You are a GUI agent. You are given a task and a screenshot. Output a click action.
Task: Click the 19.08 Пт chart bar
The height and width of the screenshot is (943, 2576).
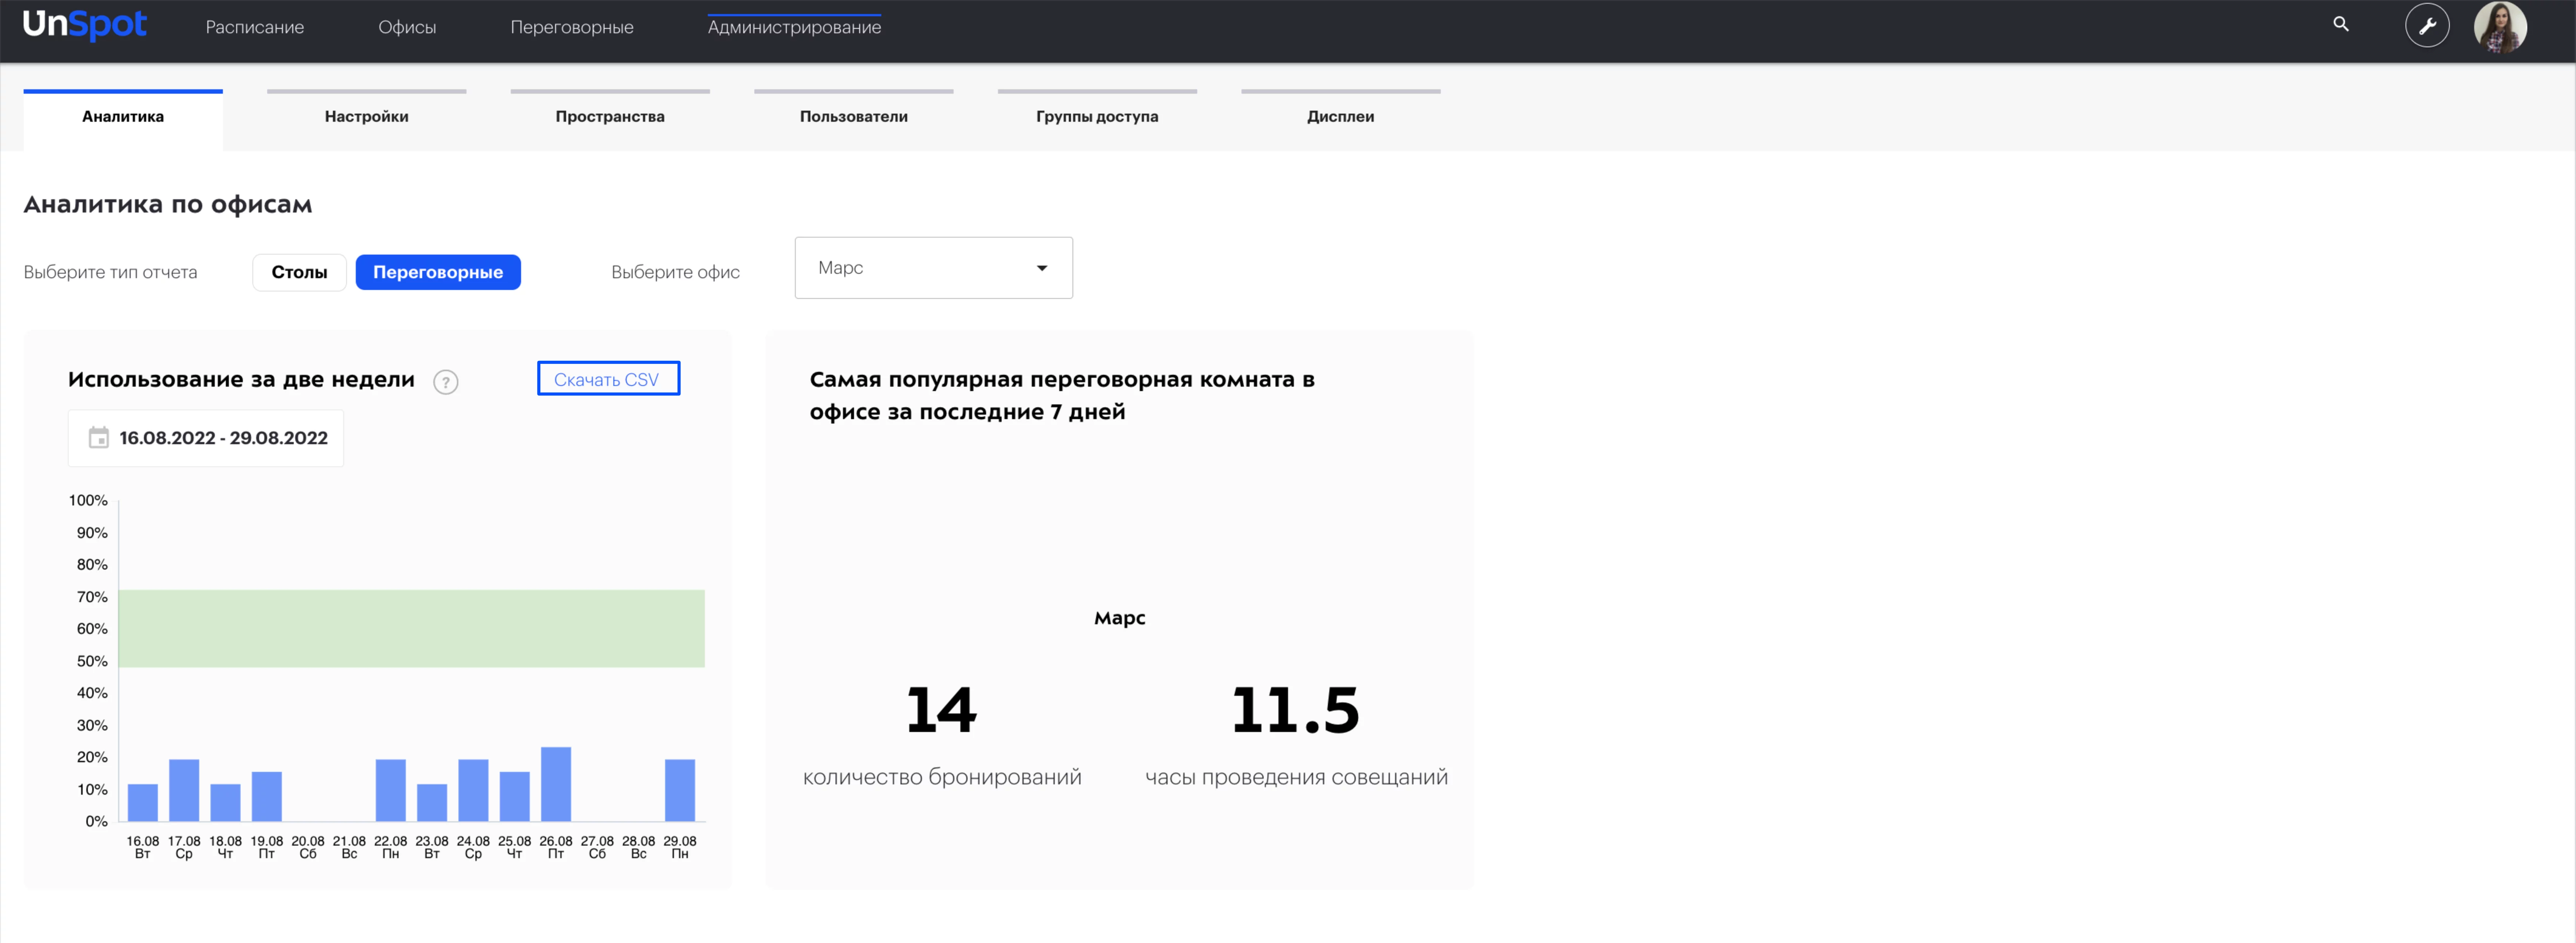tap(267, 796)
